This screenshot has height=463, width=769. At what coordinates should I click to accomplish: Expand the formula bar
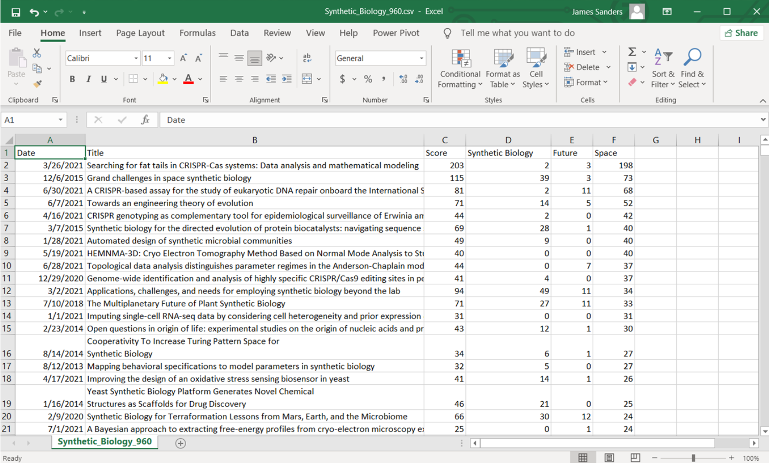(x=763, y=120)
